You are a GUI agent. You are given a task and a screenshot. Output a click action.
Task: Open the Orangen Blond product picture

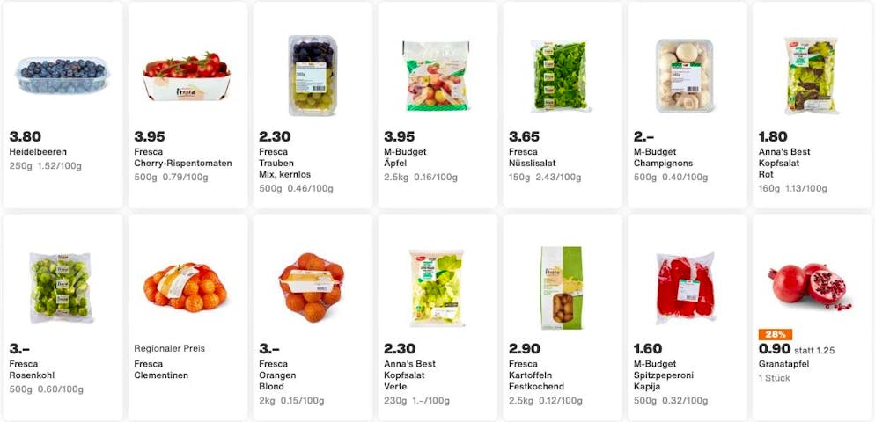(x=312, y=287)
